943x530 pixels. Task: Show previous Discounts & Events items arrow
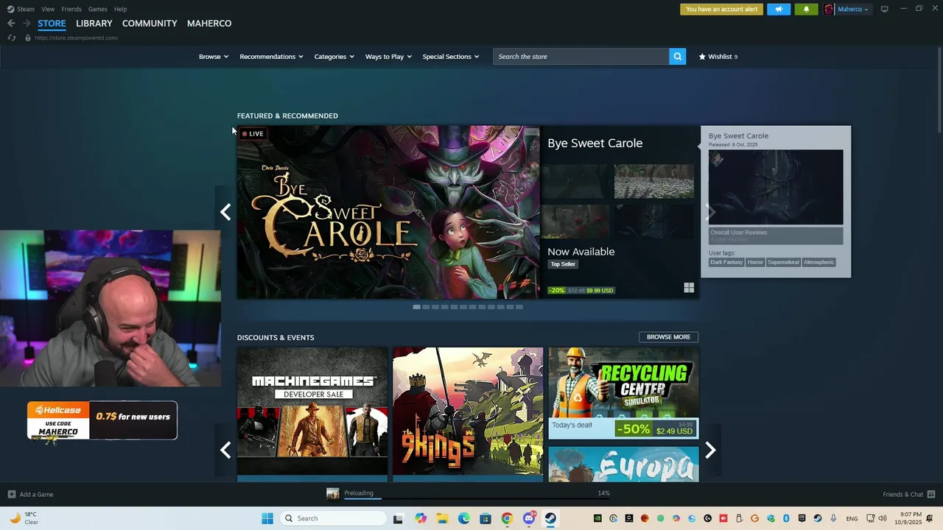click(x=225, y=450)
